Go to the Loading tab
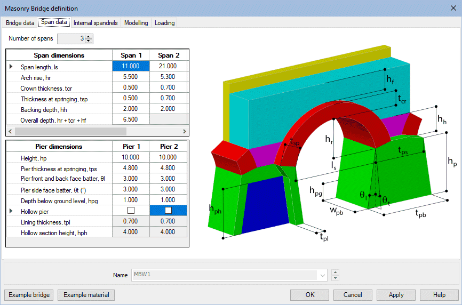The image size is (462, 305). pyautogui.click(x=164, y=23)
